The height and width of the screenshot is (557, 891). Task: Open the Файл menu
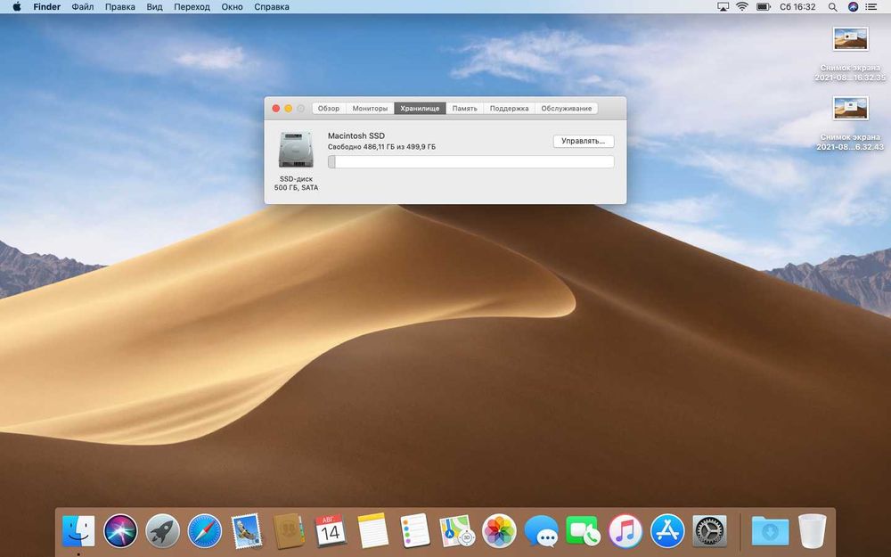coord(82,7)
